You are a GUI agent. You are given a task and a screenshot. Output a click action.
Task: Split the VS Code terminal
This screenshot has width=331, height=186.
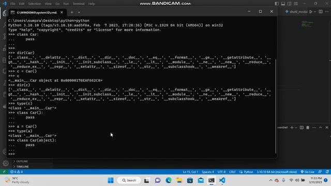tap(302, 128)
